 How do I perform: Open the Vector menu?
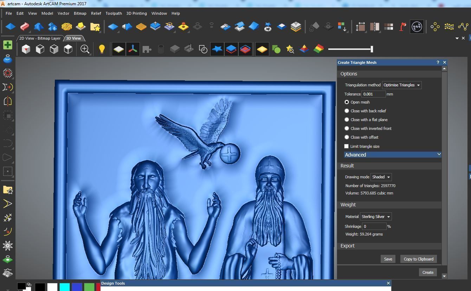pos(63,13)
